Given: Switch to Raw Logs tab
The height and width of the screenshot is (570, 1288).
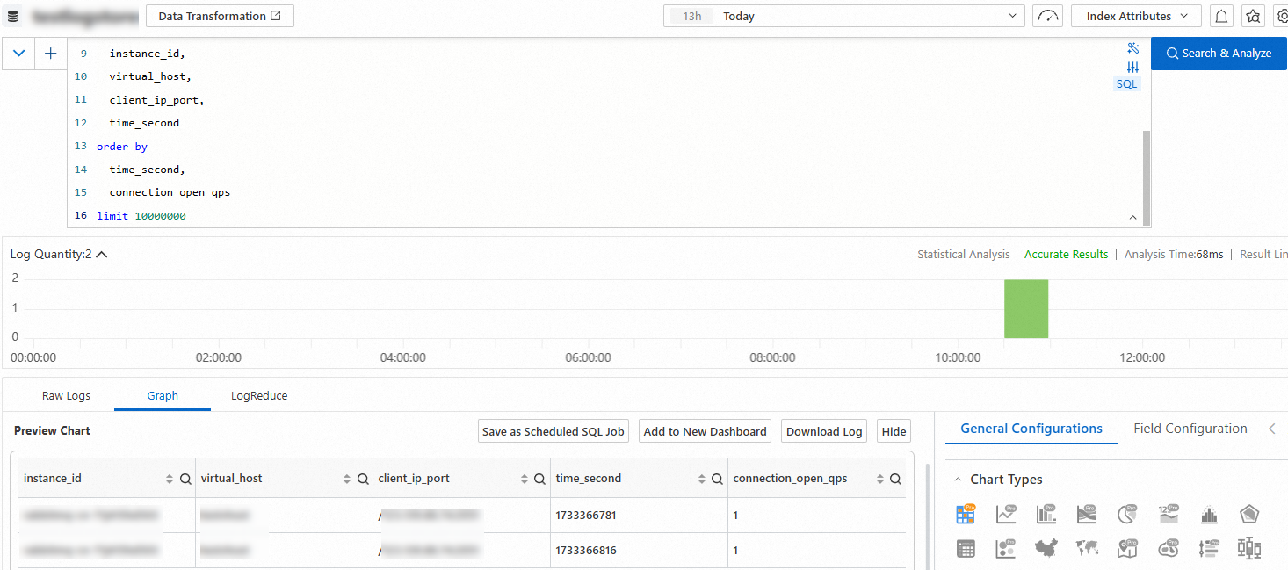Looking at the screenshot, I should (x=66, y=395).
